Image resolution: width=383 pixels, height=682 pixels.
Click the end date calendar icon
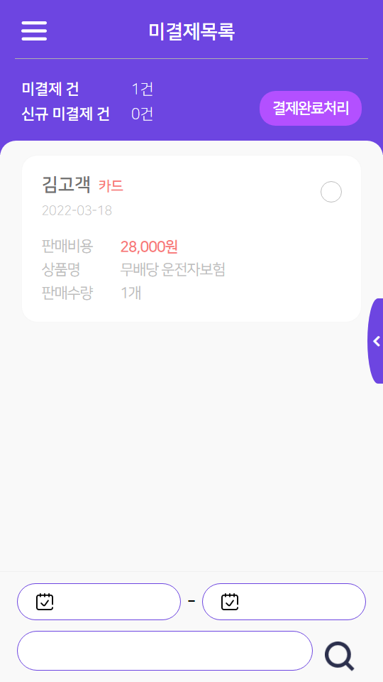[230, 602]
